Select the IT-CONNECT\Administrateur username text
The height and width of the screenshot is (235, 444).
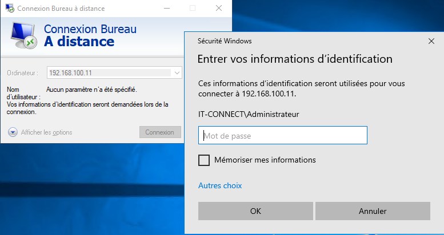click(x=248, y=115)
